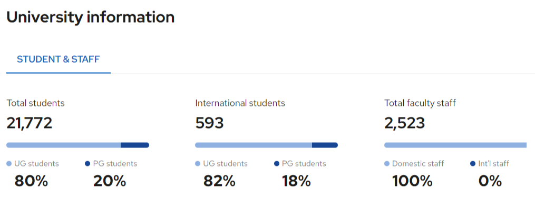Click the 2,523 total faculty staff figure
The image size is (535, 207).
pyautogui.click(x=405, y=123)
